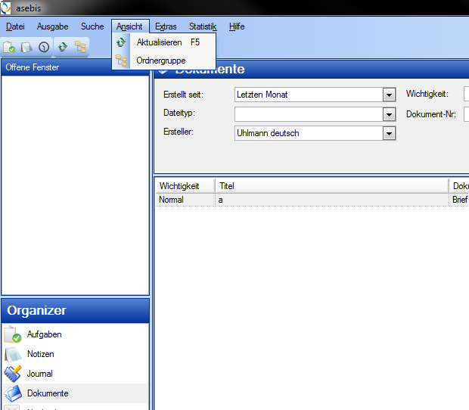The image size is (469, 410).
Task: Open Journal in the Organizer
Action: (x=39, y=374)
